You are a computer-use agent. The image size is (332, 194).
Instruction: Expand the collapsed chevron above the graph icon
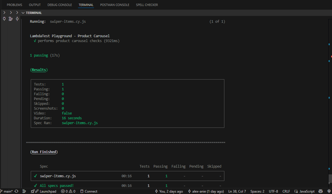click(x=11, y=13)
